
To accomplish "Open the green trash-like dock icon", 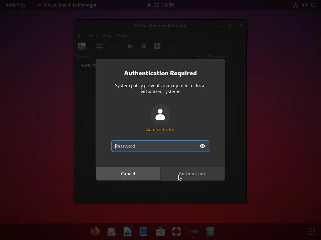I will [210, 232].
